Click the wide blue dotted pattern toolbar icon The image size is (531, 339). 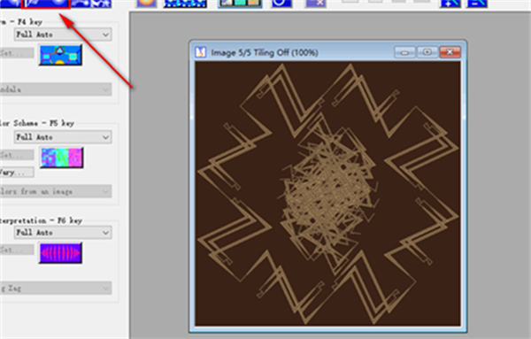pos(185,3)
